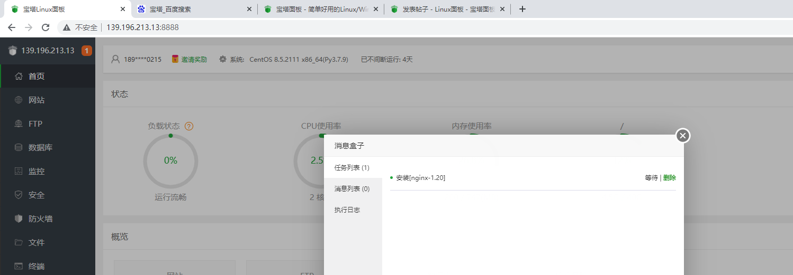793x275 pixels.
Task: Click the 等待 status text
Action: pyautogui.click(x=651, y=178)
